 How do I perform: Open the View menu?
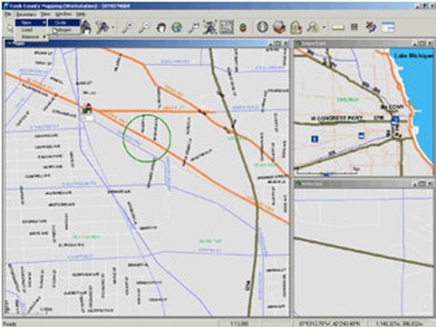tap(45, 14)
